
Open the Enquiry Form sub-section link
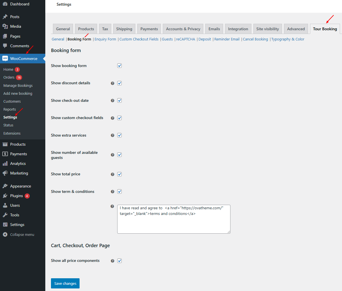pos(105,39)
